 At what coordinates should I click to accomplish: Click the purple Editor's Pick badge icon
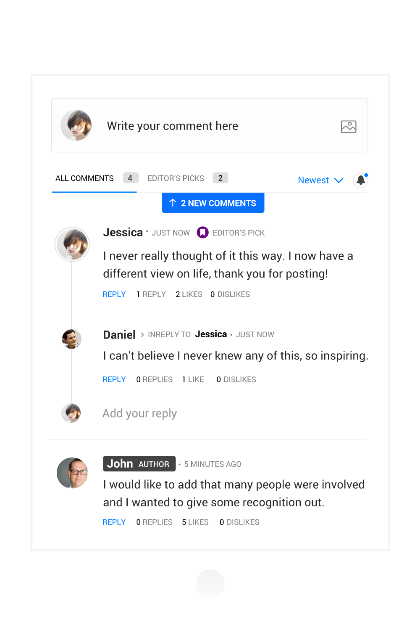(x=203, y=232)
